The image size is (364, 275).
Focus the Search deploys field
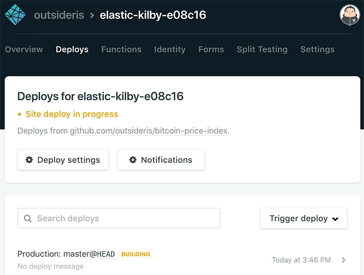coord(119,218)
